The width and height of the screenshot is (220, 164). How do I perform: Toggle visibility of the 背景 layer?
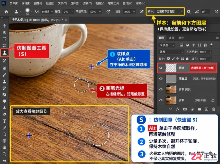tap(161, 100)
